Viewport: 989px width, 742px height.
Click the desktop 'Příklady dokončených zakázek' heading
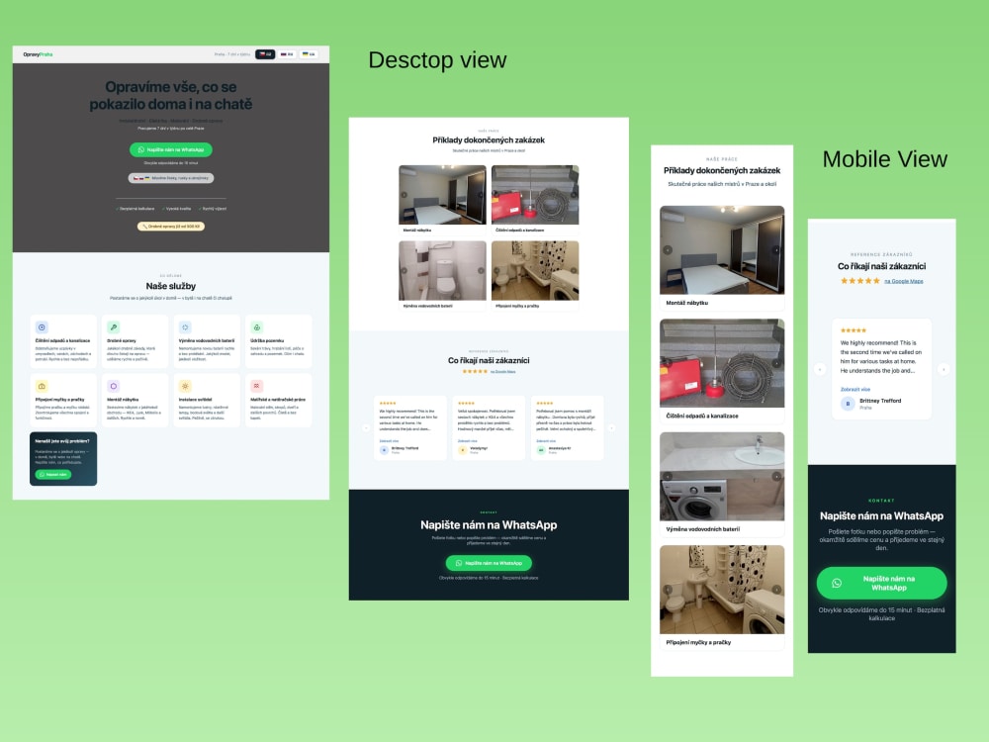489,140
